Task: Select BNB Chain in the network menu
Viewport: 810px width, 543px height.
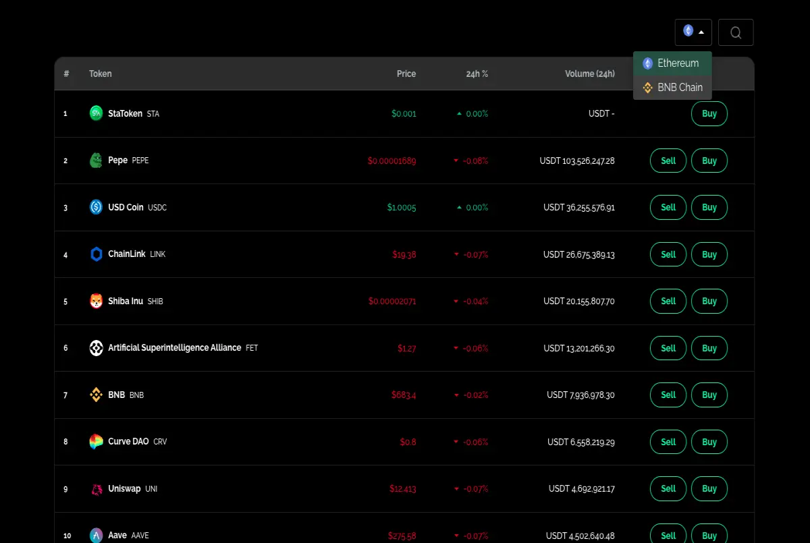Action: [x=672, y=88]
